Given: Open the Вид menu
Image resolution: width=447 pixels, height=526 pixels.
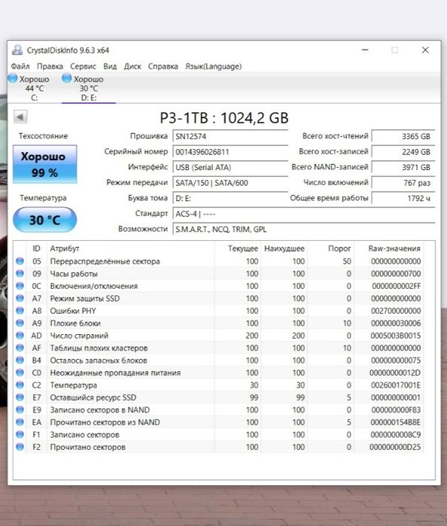Looking at the screenshot, I should [x=110, y=66].
